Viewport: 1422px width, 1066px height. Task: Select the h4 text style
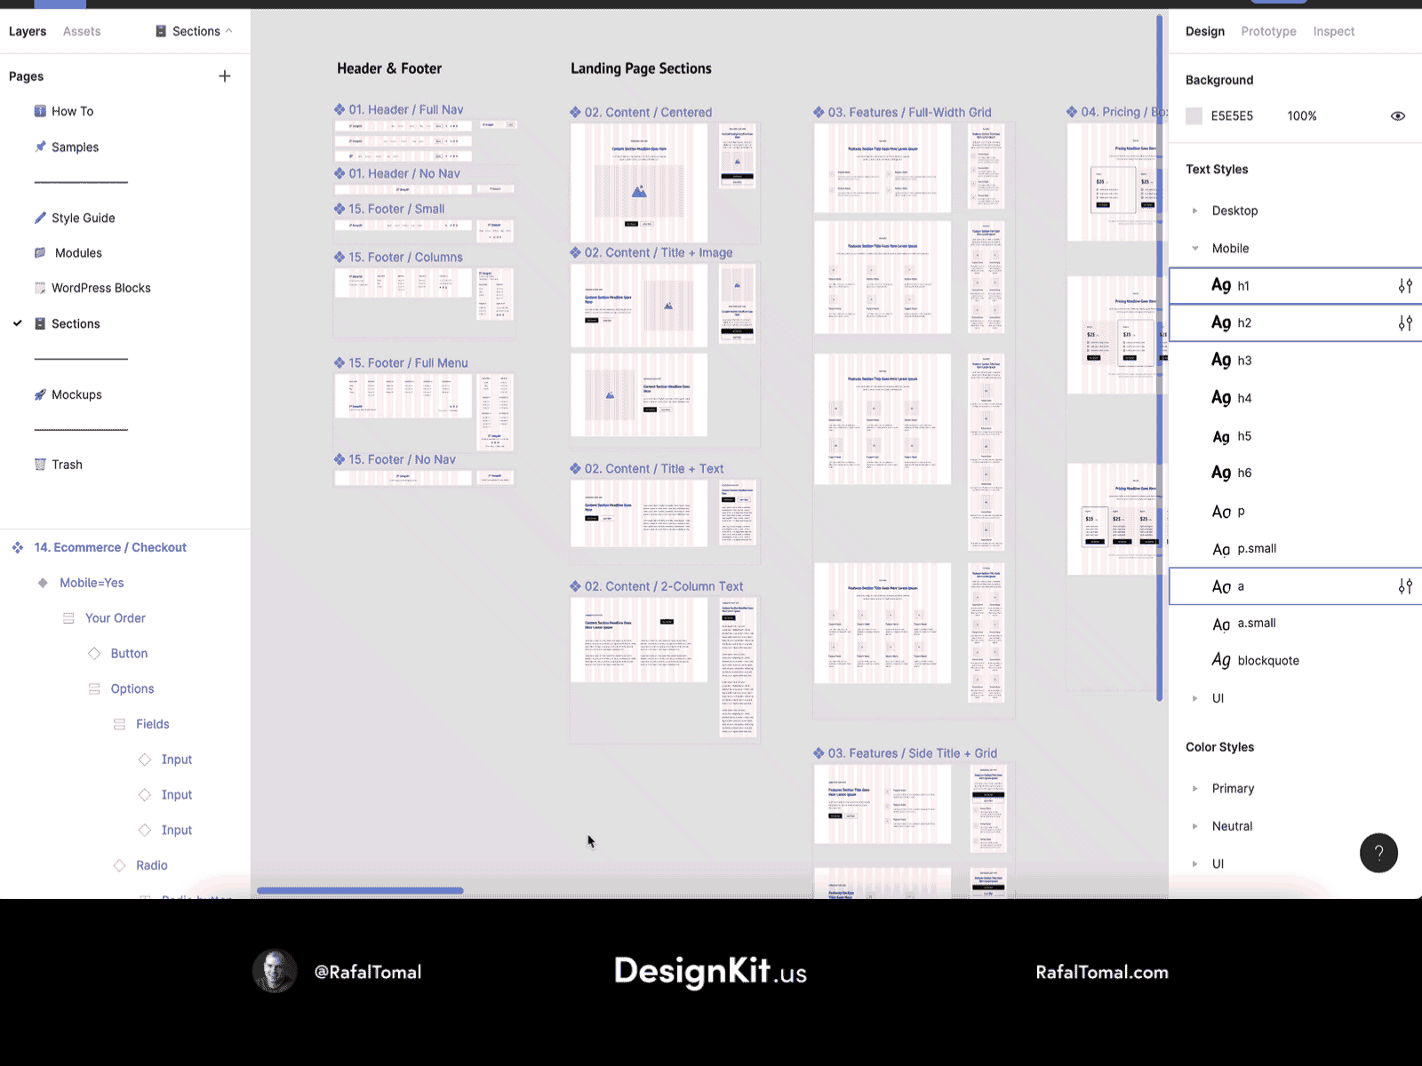click(x=1295, y=398)
